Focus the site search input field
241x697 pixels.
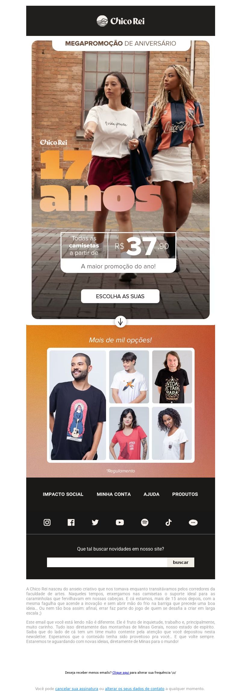(107, 562)
